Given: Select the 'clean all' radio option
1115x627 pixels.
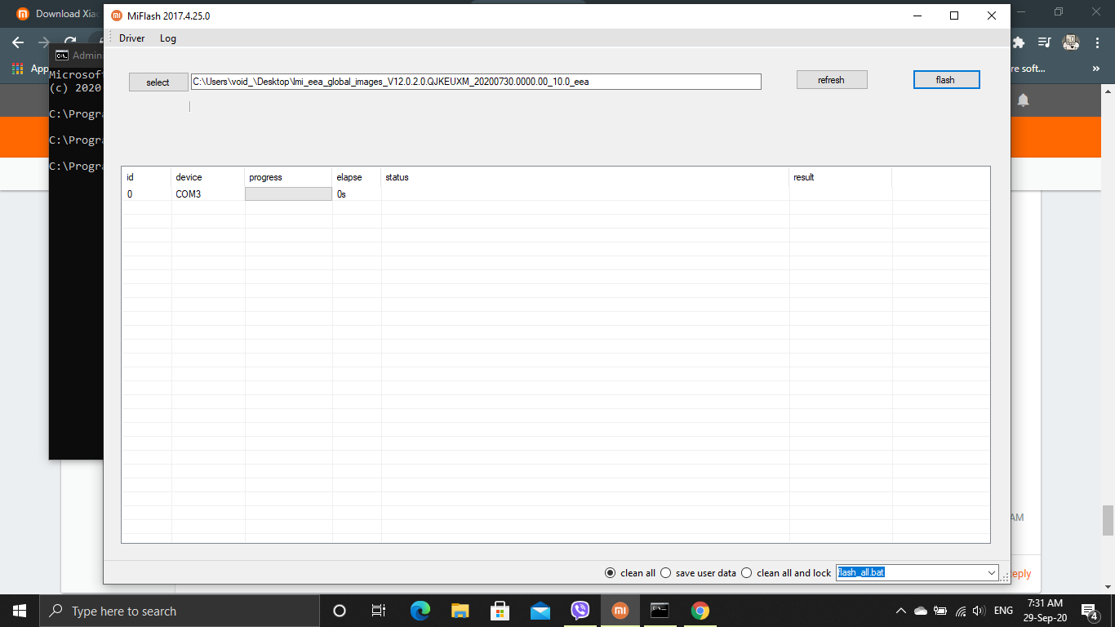Looking at the screenshot, I should pyautogui.click(x=611, y=573).
